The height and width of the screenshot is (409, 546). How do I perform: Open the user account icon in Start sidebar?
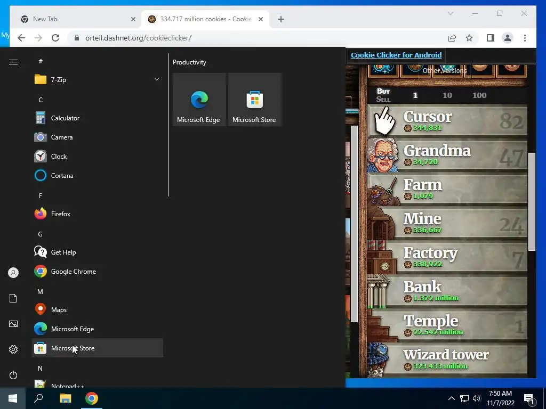point(13,273)
